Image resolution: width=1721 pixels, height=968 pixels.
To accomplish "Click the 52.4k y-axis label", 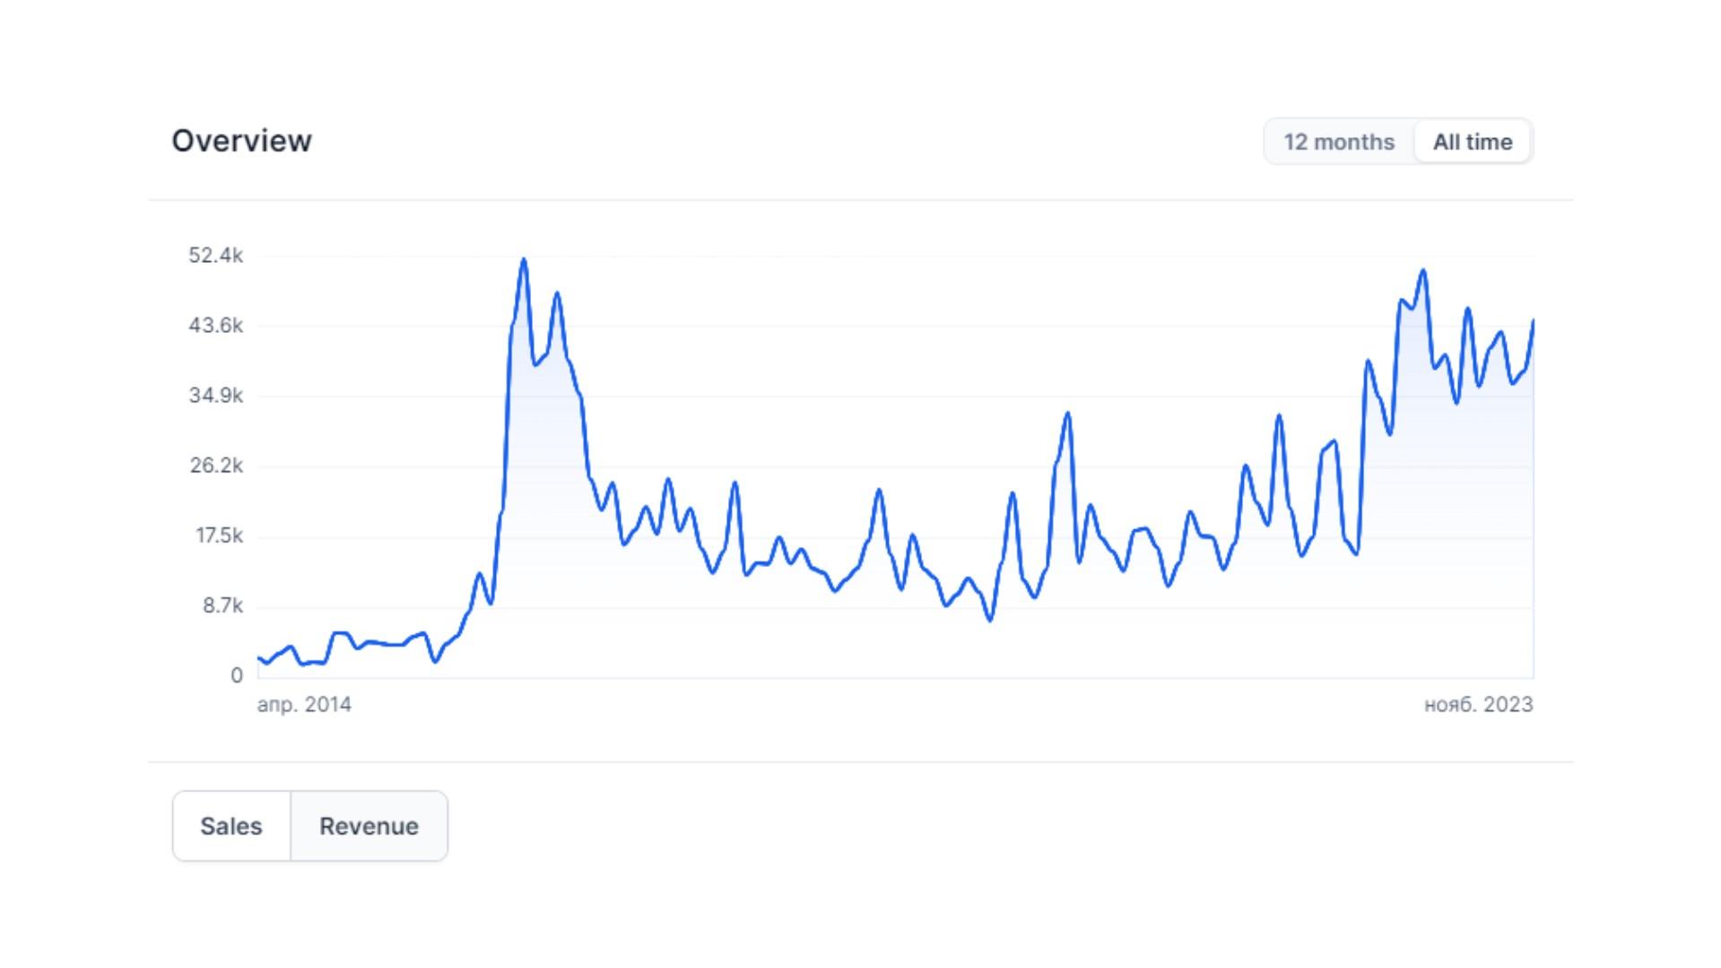I will [215, 256].
